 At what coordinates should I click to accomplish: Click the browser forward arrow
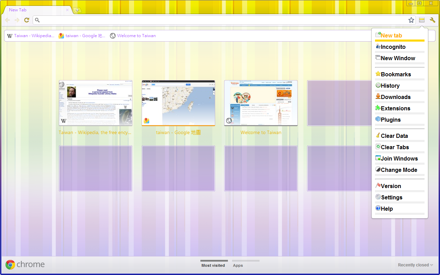click(x=17, y=20)
